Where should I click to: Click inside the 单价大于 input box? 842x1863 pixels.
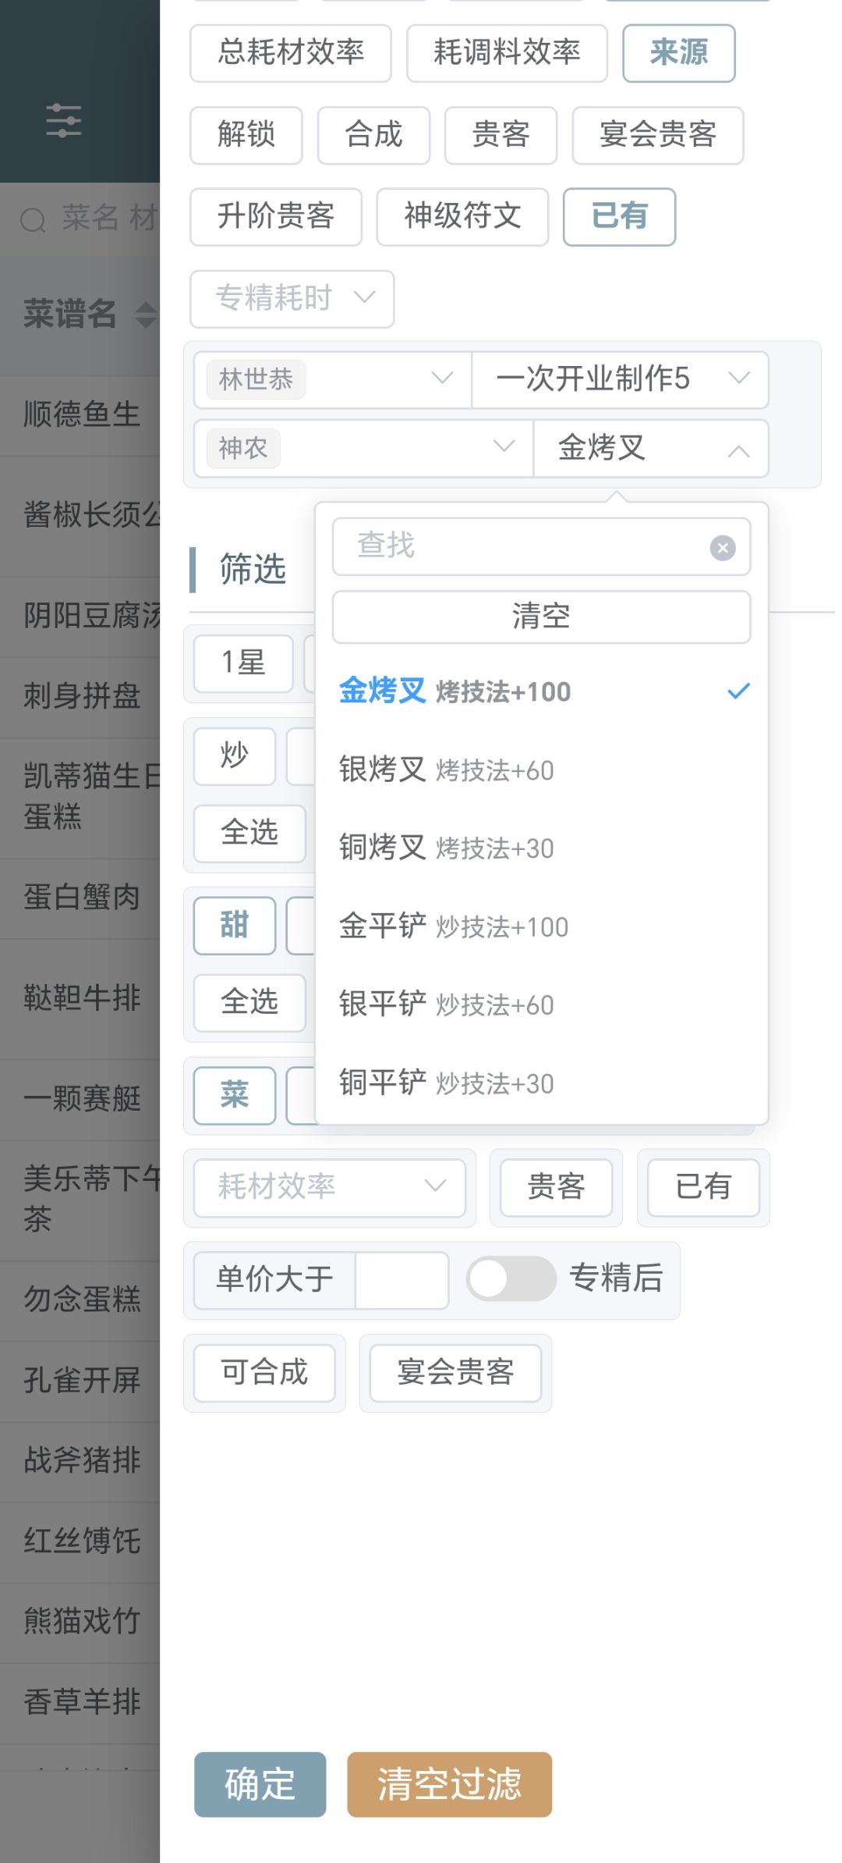click(402, 1279)
